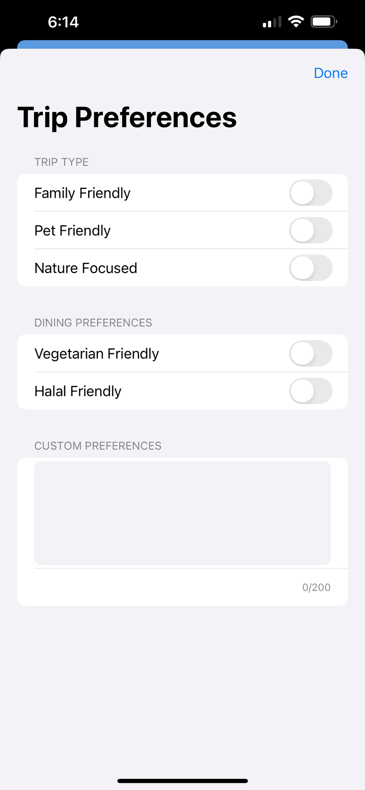
Task: Enable the Family Friendly toggle
Action: 310,193
